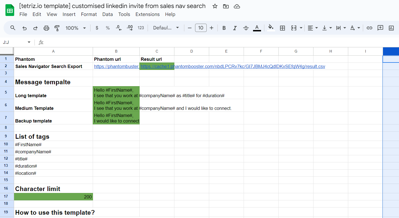Open the text color picker
Screen dimensions: 399x218
[257, 28]
